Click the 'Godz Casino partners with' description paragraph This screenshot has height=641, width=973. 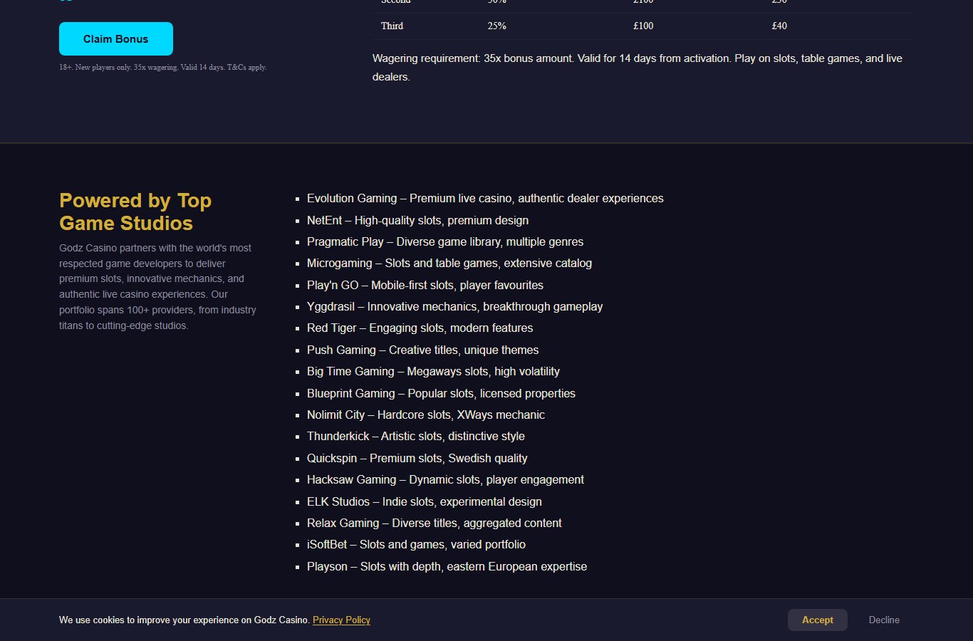(158, 286)
